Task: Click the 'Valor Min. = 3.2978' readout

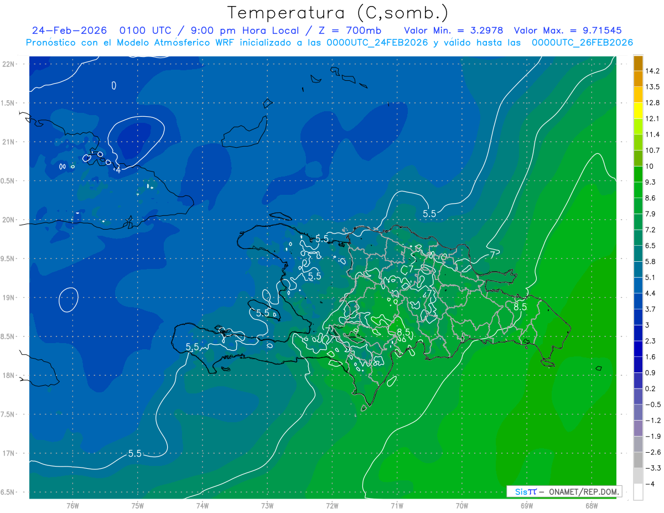Action: click(455, 30)
